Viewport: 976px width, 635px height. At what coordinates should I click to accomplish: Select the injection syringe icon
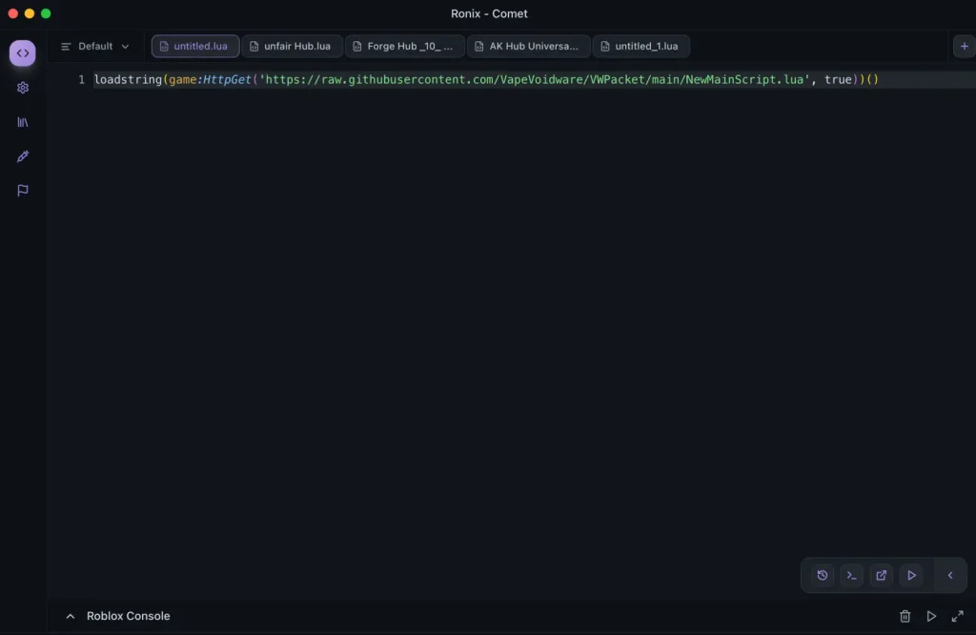tap(22, 155)
